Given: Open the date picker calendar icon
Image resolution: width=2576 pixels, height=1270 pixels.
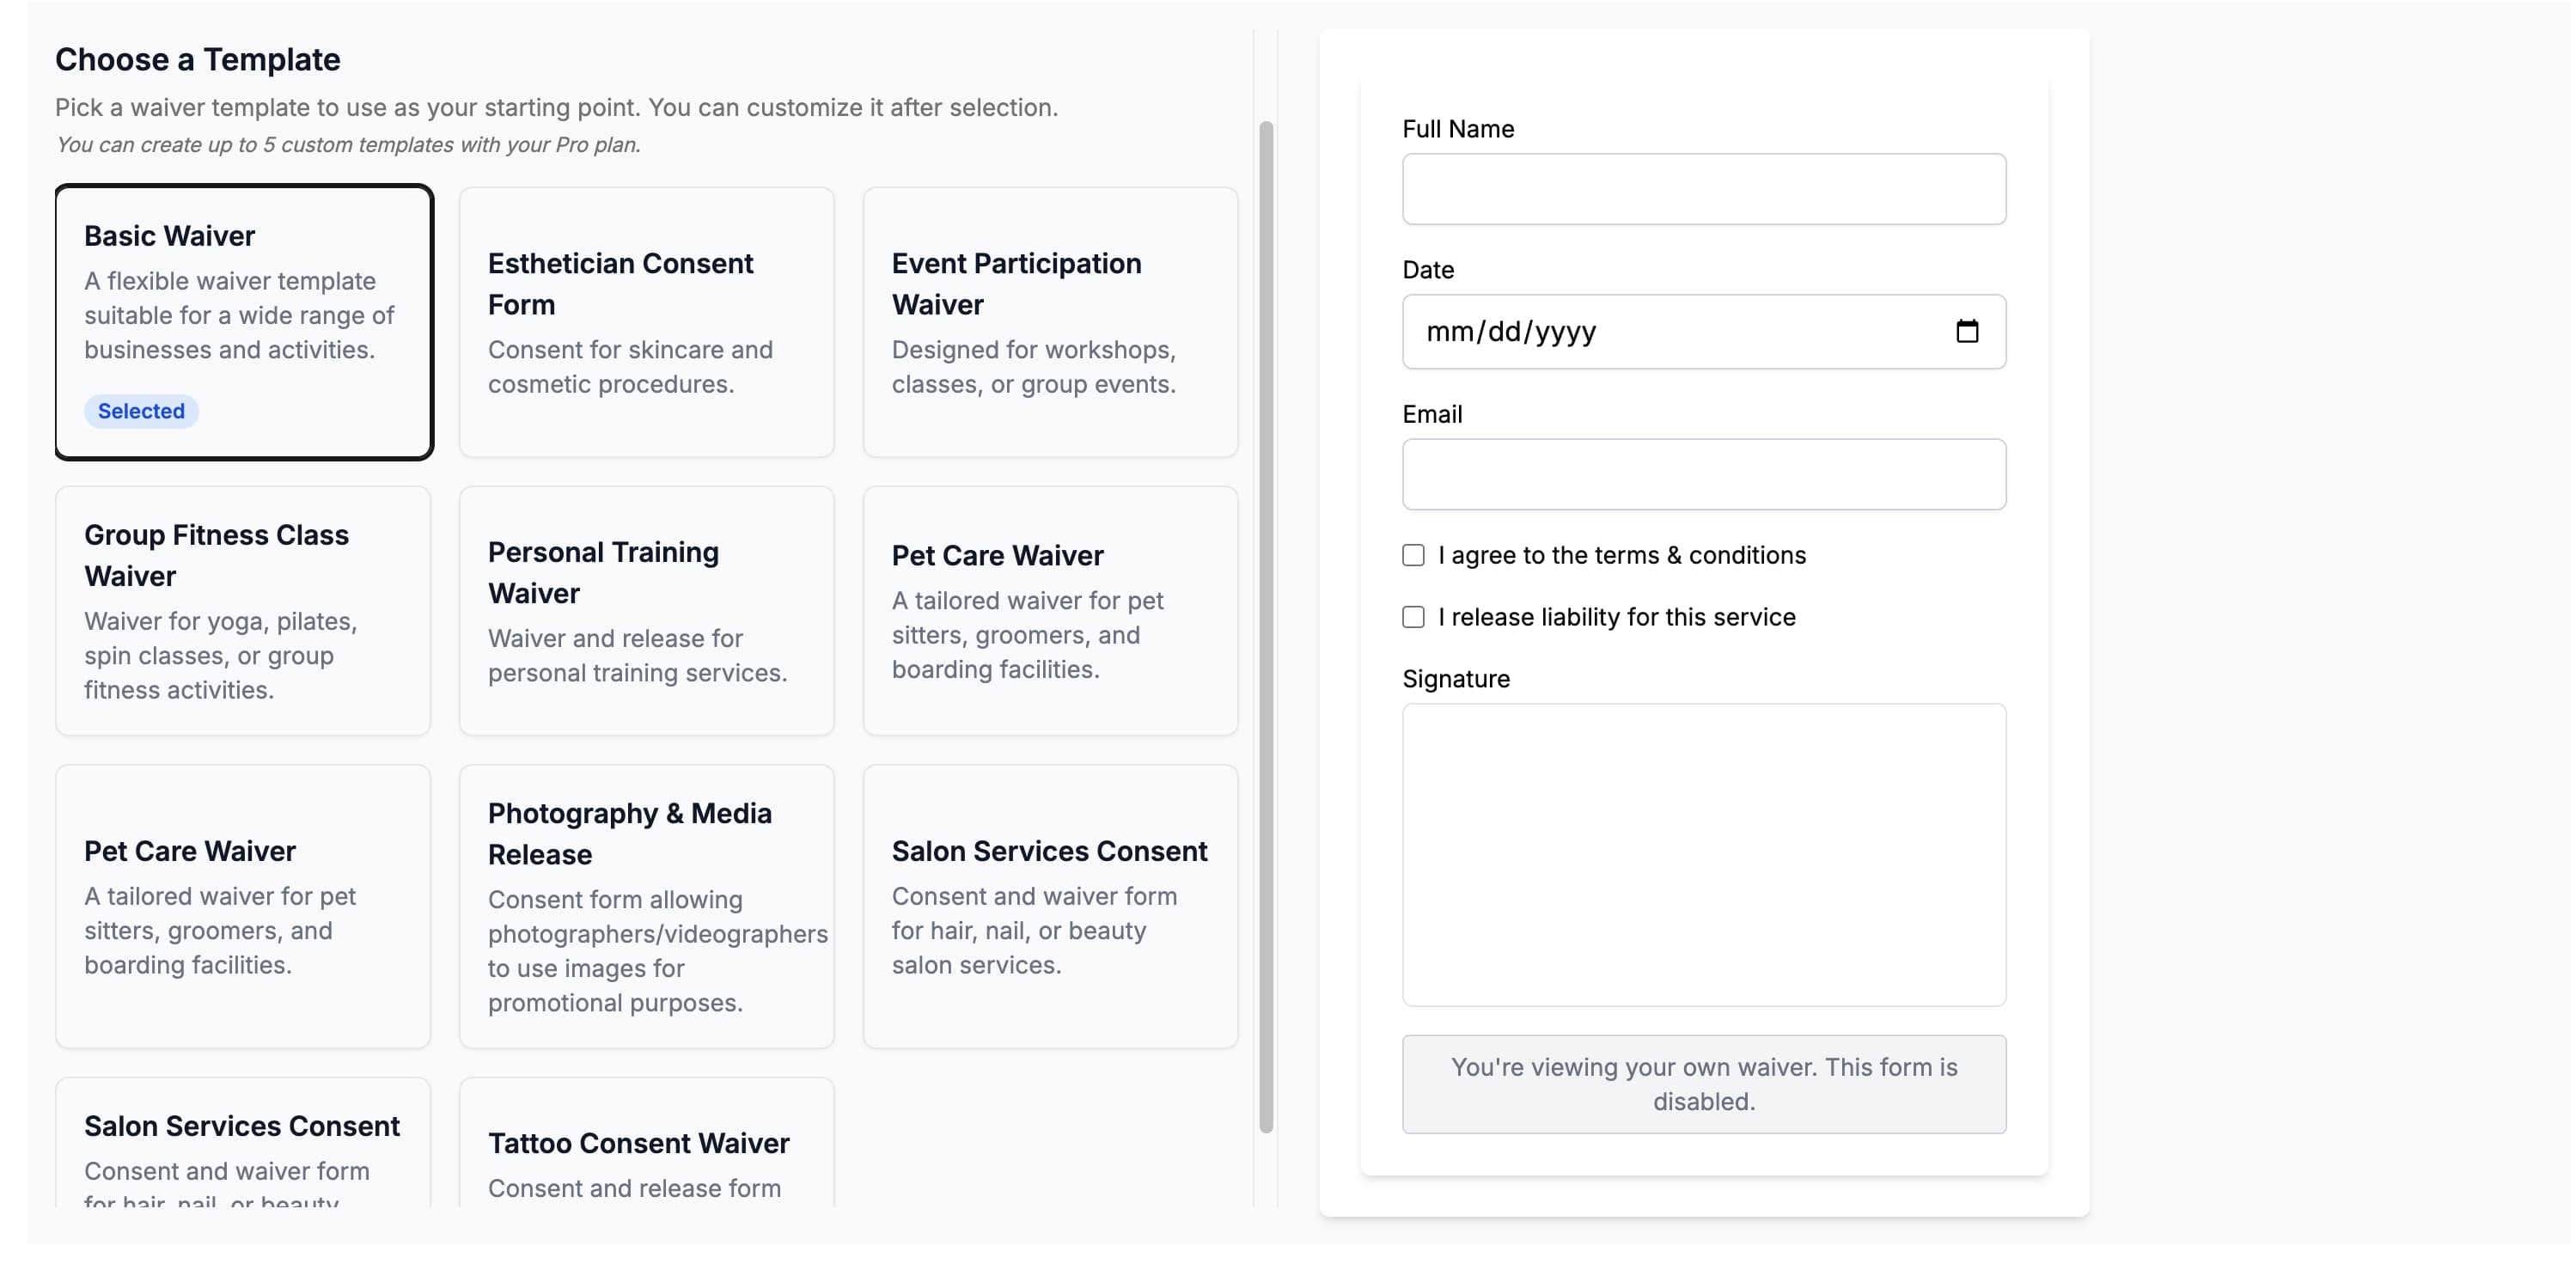Looking at the screenshot, I should coord(1966,331).
